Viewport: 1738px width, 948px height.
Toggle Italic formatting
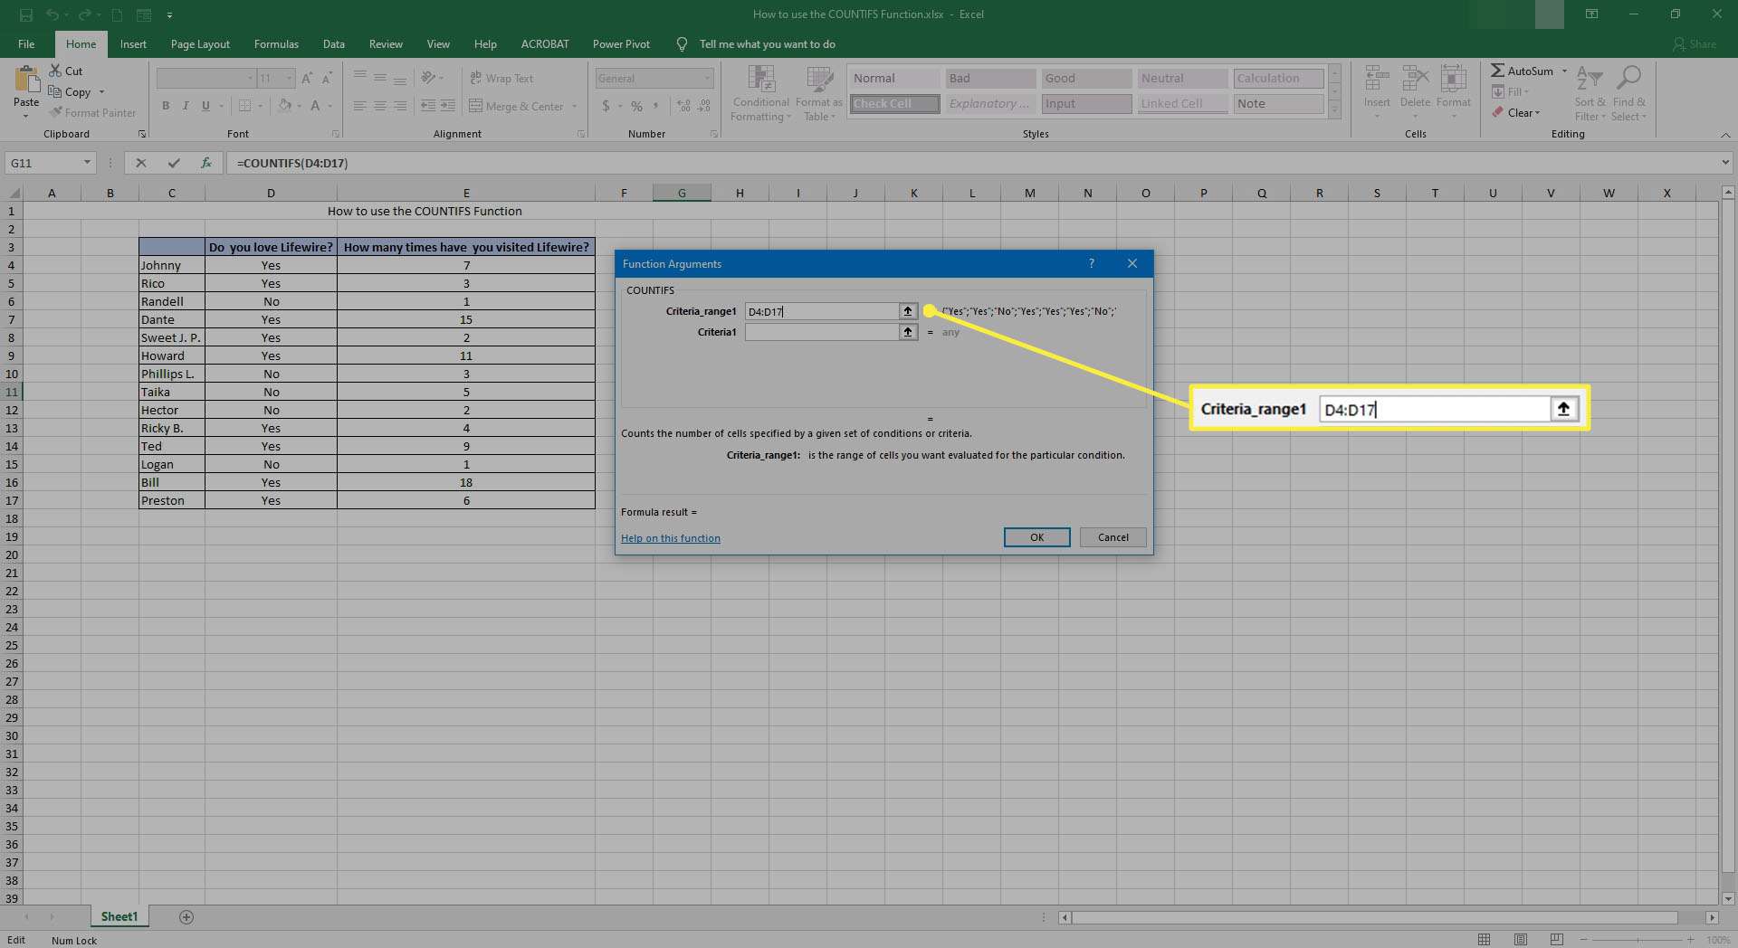[186, 106]
